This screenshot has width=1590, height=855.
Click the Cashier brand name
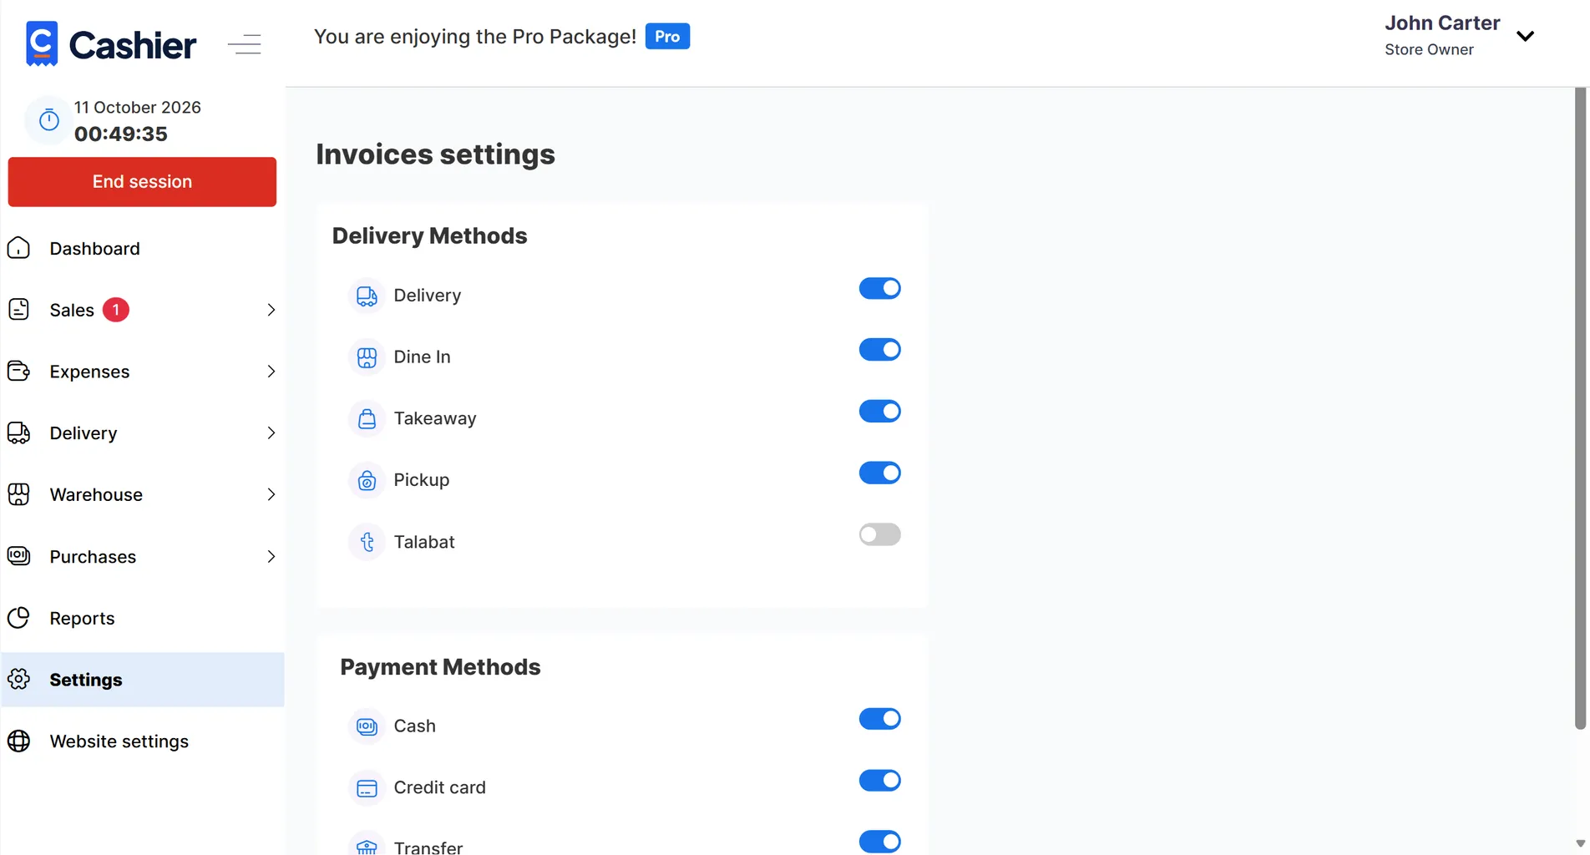click(133, 45)
